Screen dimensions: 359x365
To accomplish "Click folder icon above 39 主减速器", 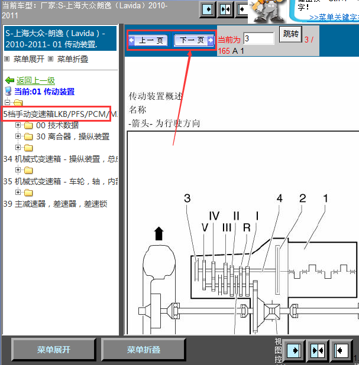I will coord(28,193).
